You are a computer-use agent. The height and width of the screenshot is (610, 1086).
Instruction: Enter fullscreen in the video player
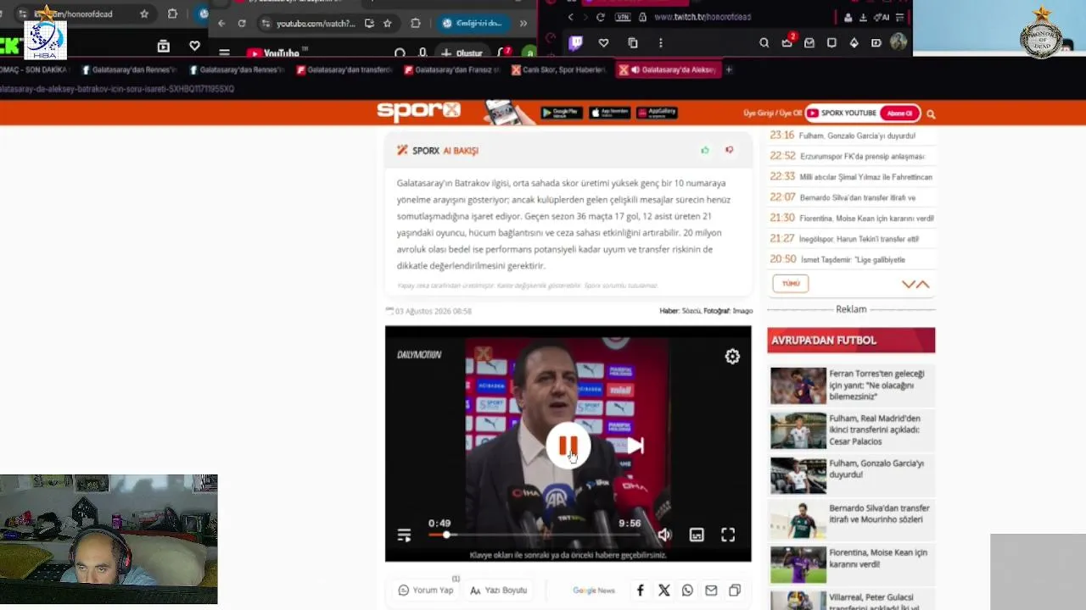(728, 535)
